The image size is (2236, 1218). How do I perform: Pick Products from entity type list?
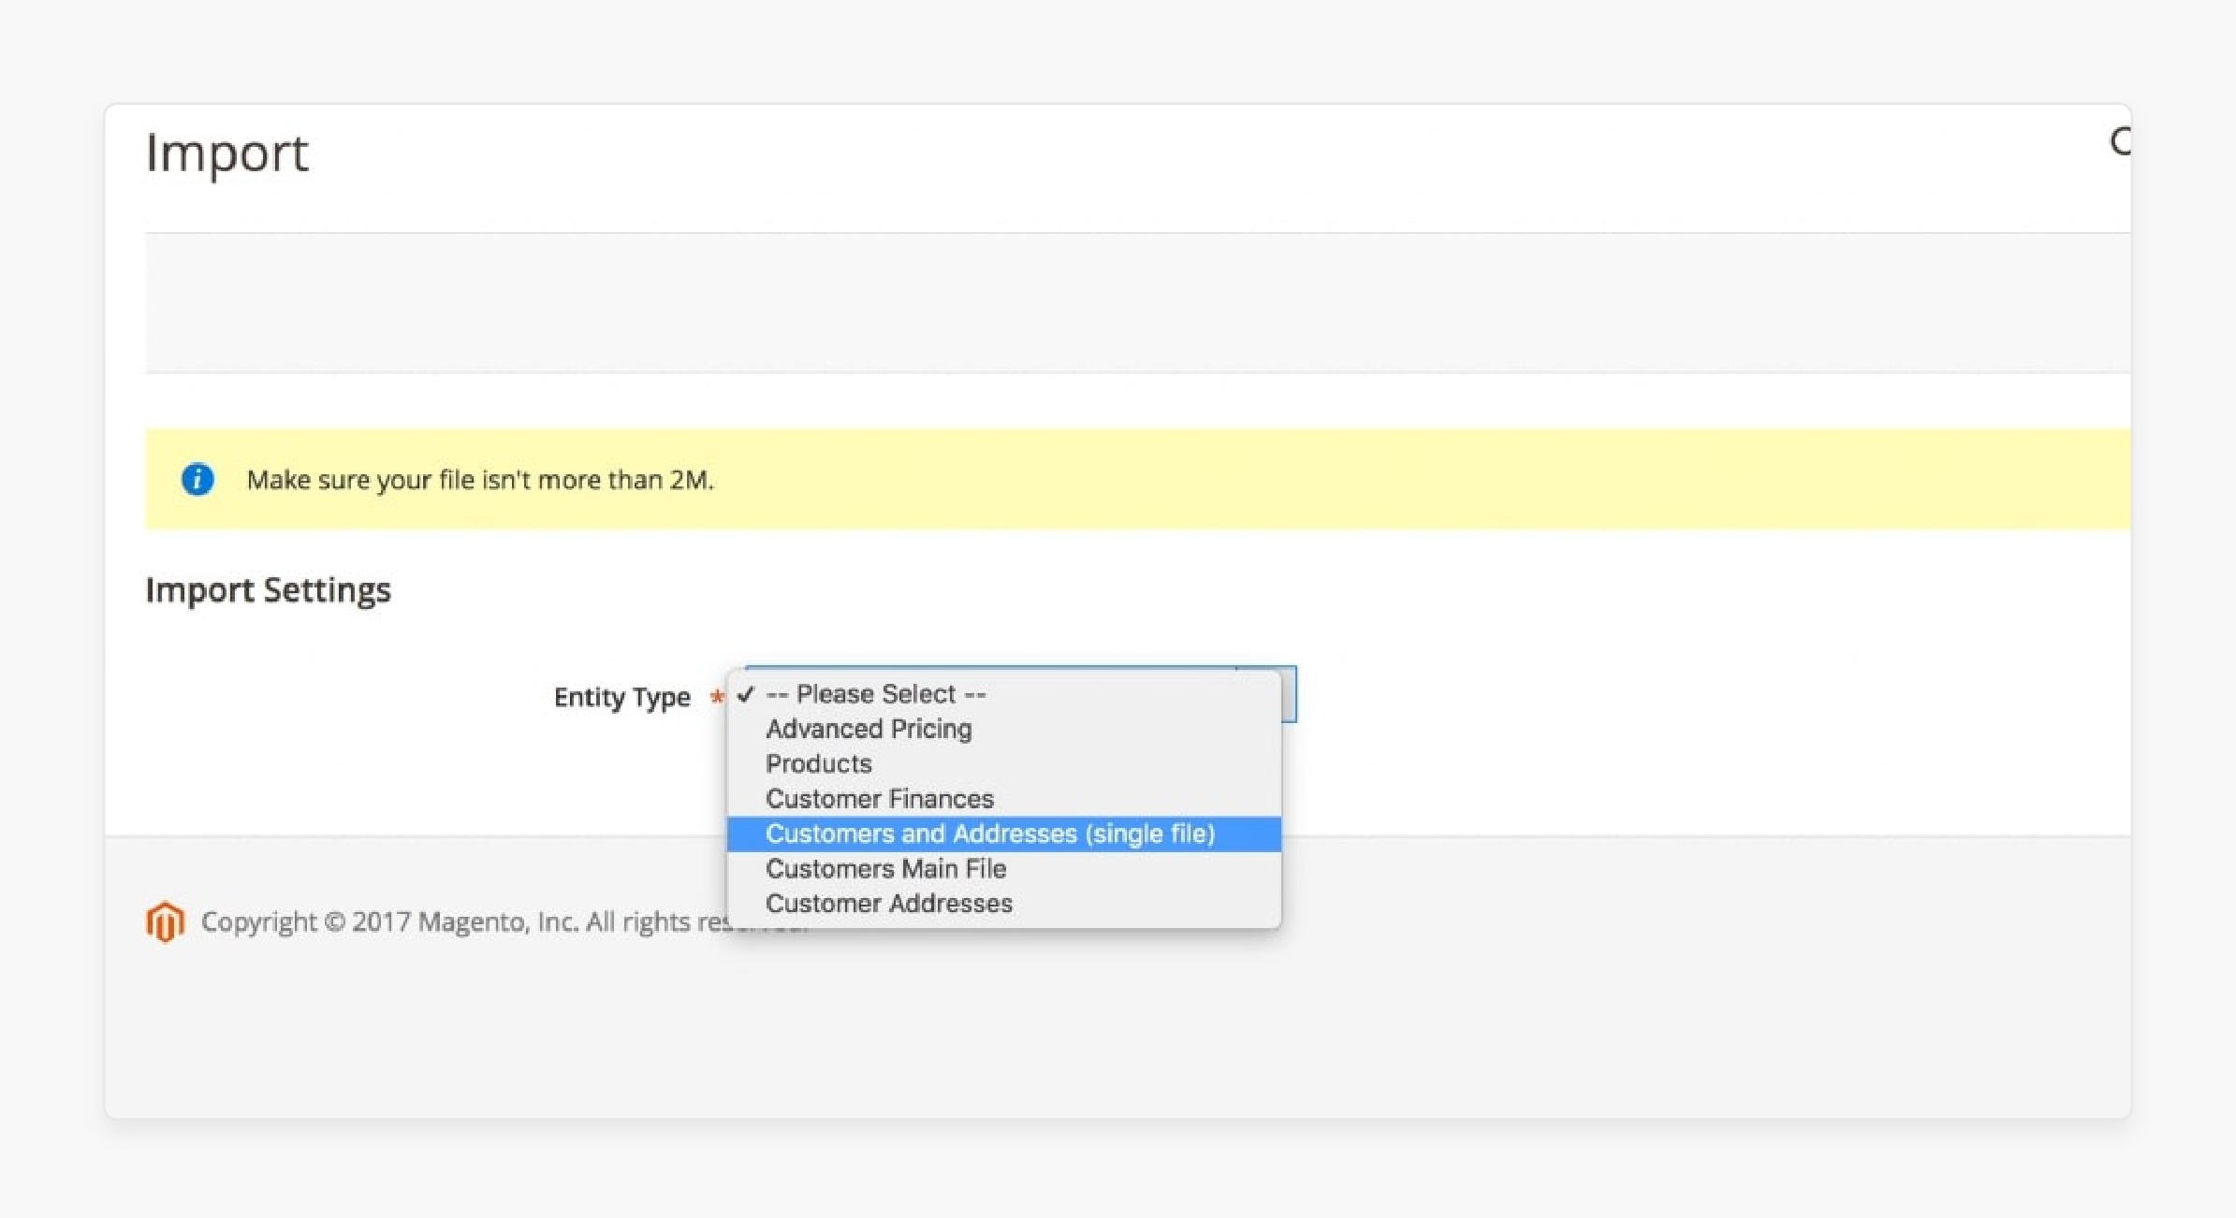tap(1003, 764)
